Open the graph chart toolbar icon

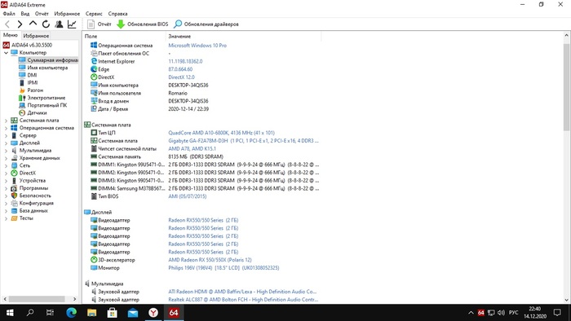point(72,24)
